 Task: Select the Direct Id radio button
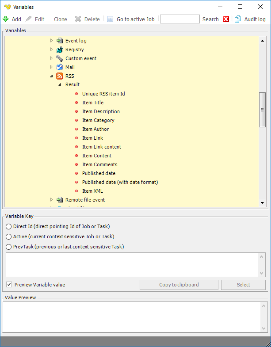[x=9, y=226]
